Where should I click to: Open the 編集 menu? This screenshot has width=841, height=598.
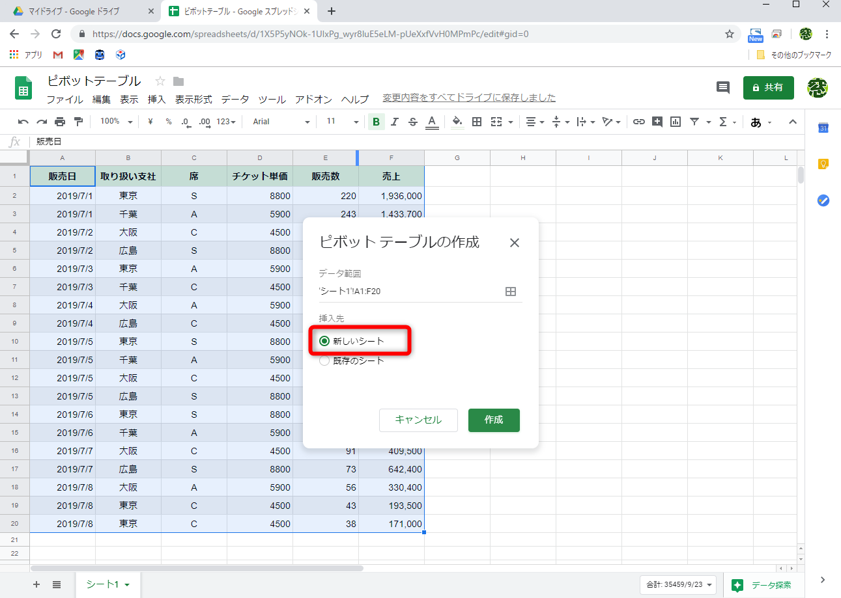102,100
